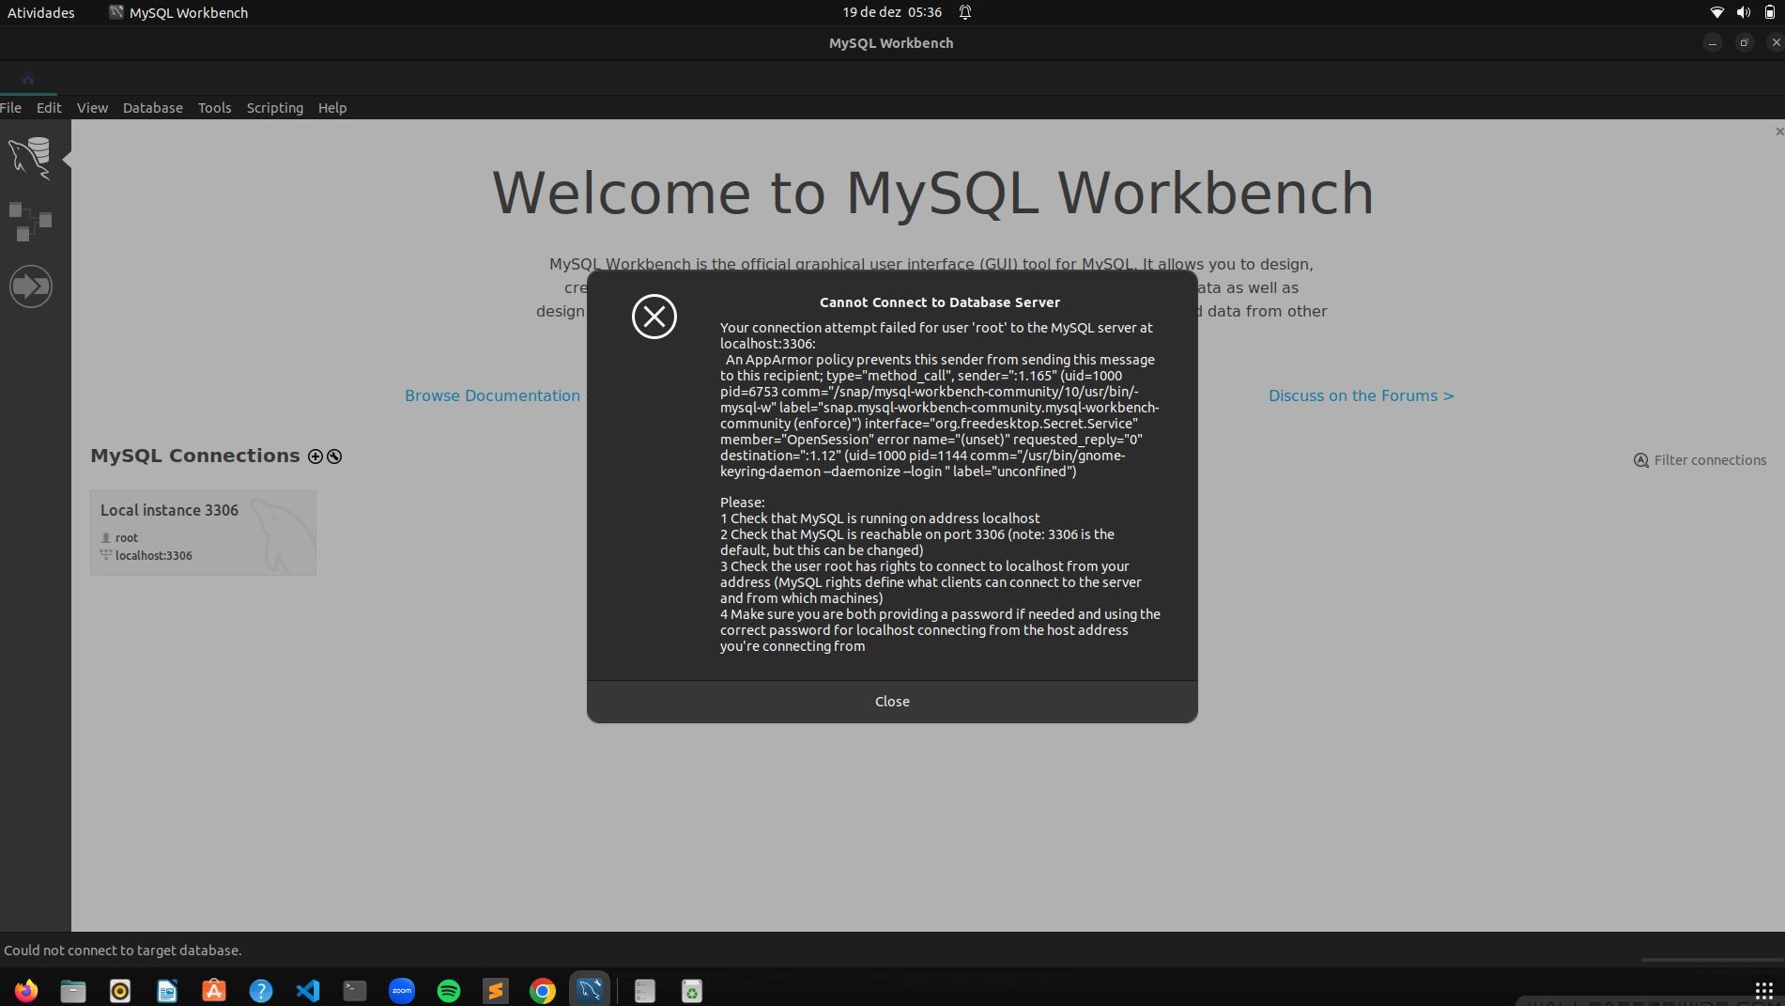Open the Database menu

pyautogui.click(x=153, y=108)
